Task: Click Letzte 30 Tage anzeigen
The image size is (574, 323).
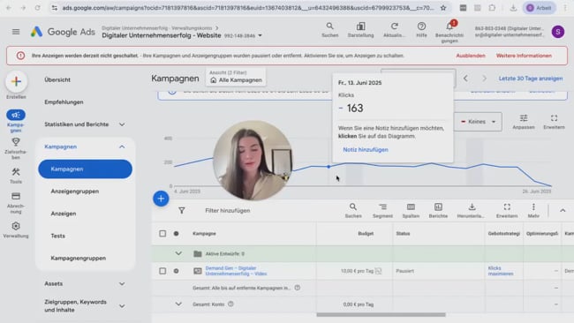Action: coord(531,79)
